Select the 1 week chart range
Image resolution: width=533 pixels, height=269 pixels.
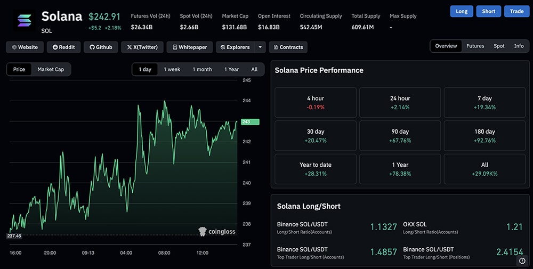coord(172,69)
